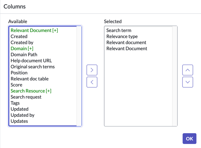Click the Selected list scrollbar
Image resolution: width=201 pixels, height=148 pixels.
[175, 76]
